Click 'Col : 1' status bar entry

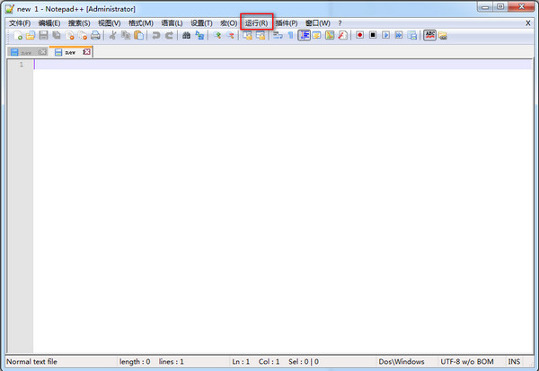[x=269, y=362]
